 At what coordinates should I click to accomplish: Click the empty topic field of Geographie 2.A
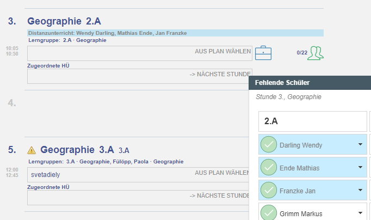(140, 53)
